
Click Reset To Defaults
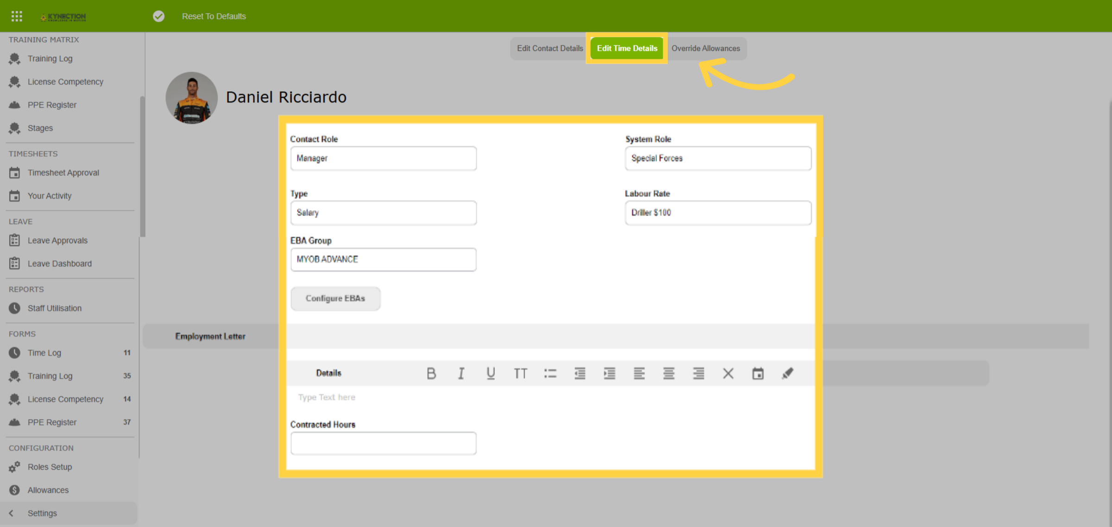coord(214,16)
